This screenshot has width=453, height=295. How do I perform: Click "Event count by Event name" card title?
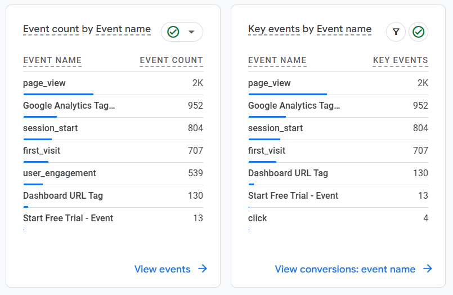pyautogui.click(x=87, y=29)
